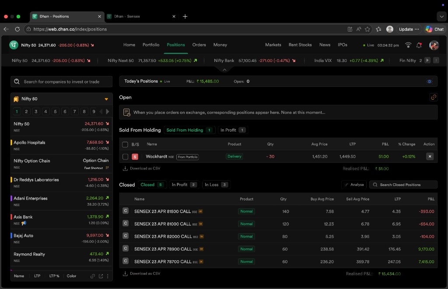The height and width of the screenshot is (289, 448).
Task: Click the From Portfolio tag
Action: point(187,157)
